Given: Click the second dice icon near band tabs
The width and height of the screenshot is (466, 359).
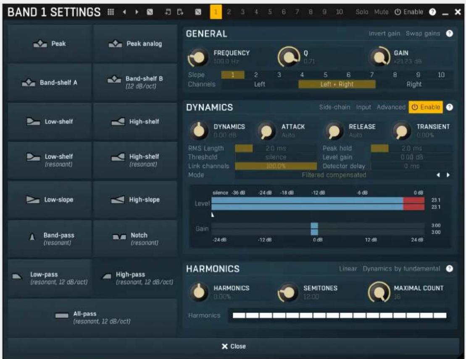Looking at the screenshot, I should (x=197, y=12).
